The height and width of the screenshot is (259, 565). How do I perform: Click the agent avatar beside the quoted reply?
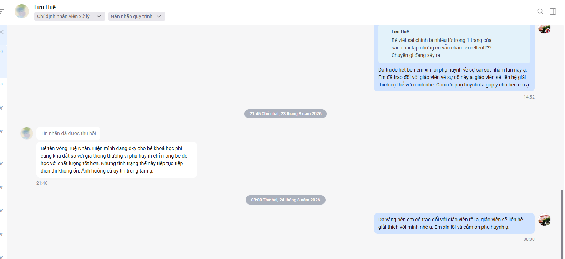coord(544,28)
